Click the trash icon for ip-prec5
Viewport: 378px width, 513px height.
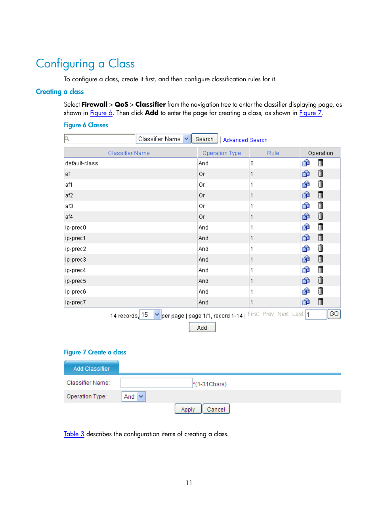(321, 280)
